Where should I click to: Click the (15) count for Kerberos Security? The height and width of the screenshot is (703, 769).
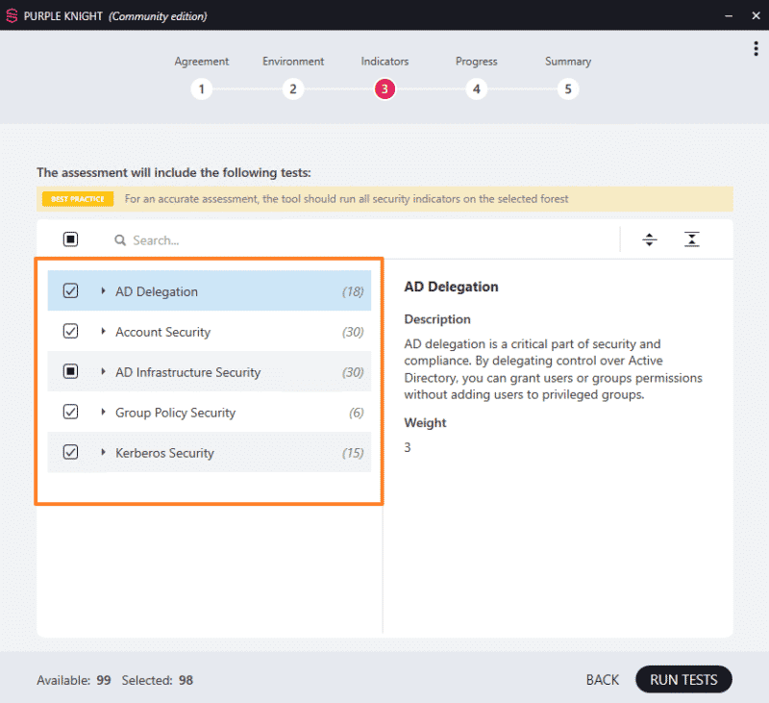[x=353, y=453]
